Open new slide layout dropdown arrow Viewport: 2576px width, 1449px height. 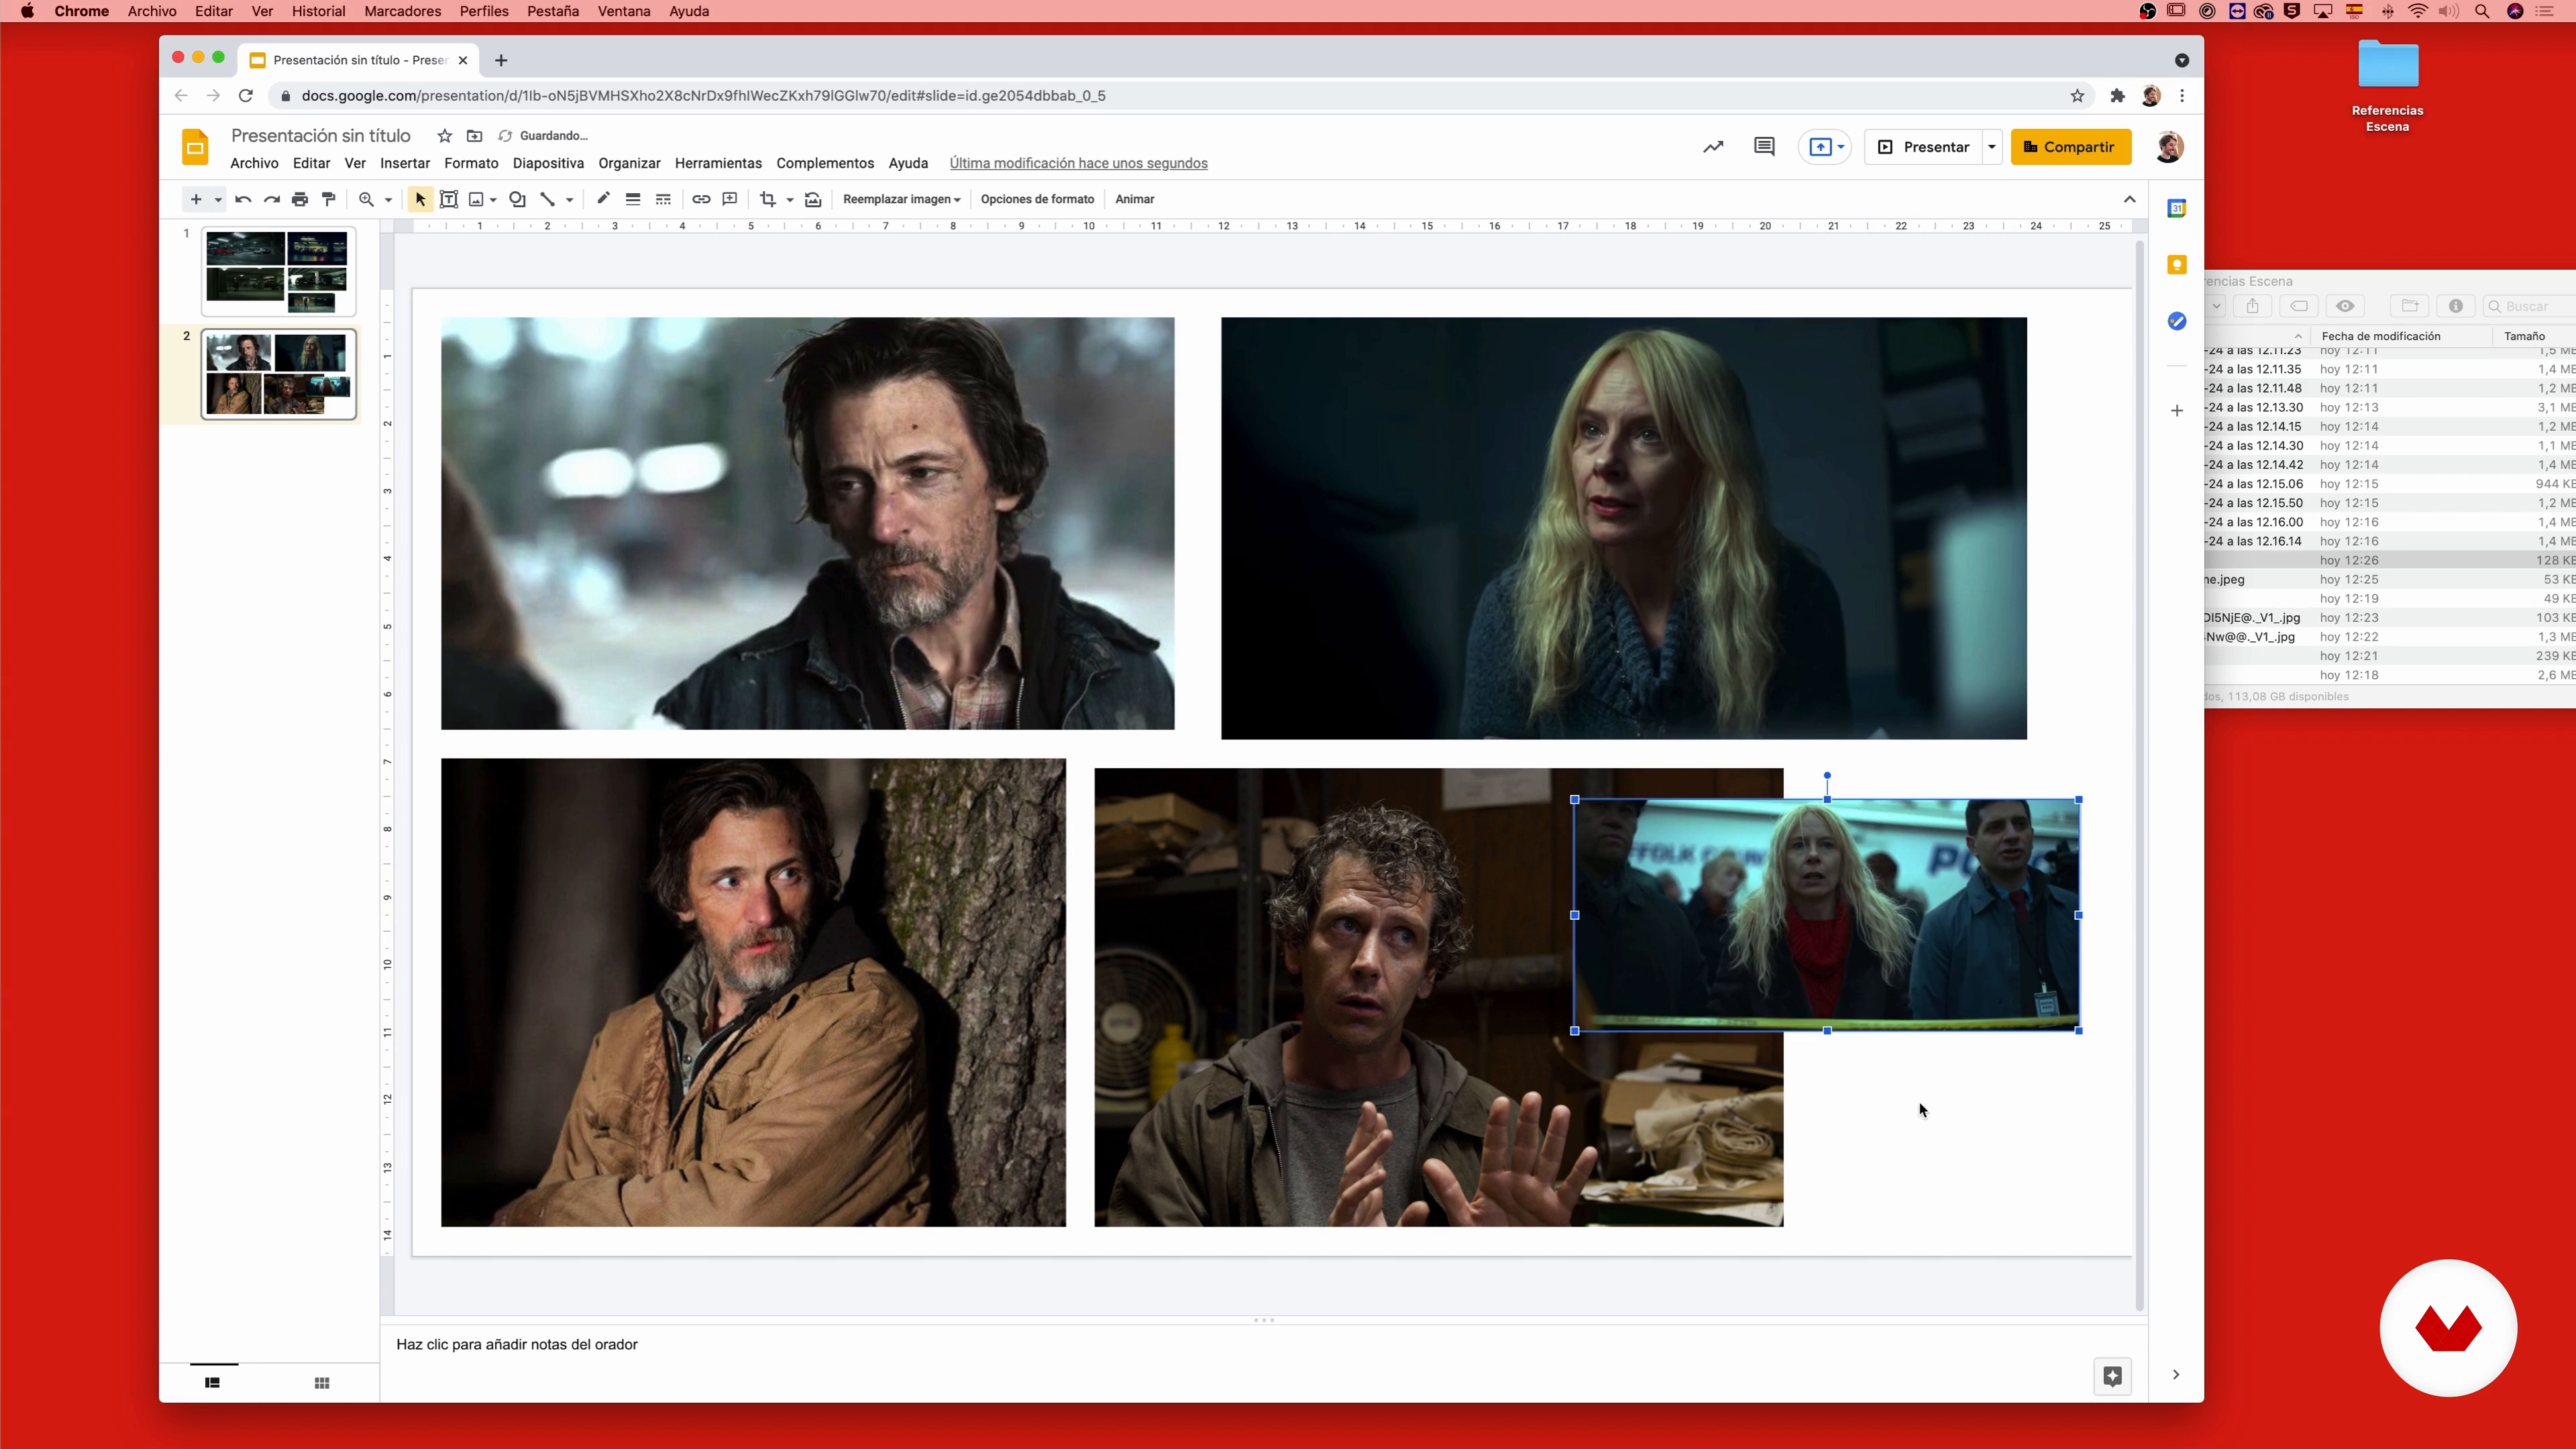(217, 200)
